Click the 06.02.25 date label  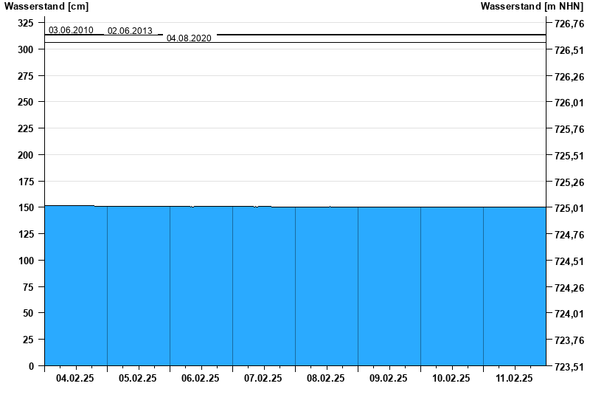(x=201, y=378)
